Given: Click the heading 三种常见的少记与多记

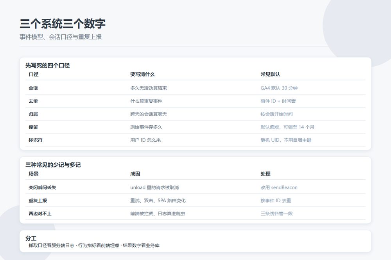Looking at the screenshot, I should (53, 165).
